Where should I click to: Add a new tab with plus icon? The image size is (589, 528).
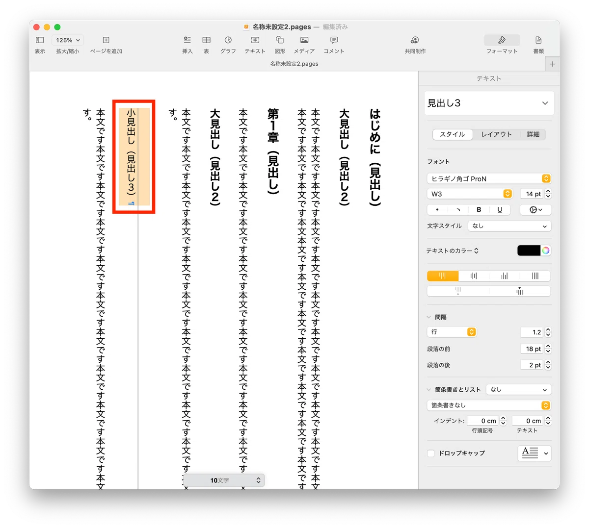point(552,64)
